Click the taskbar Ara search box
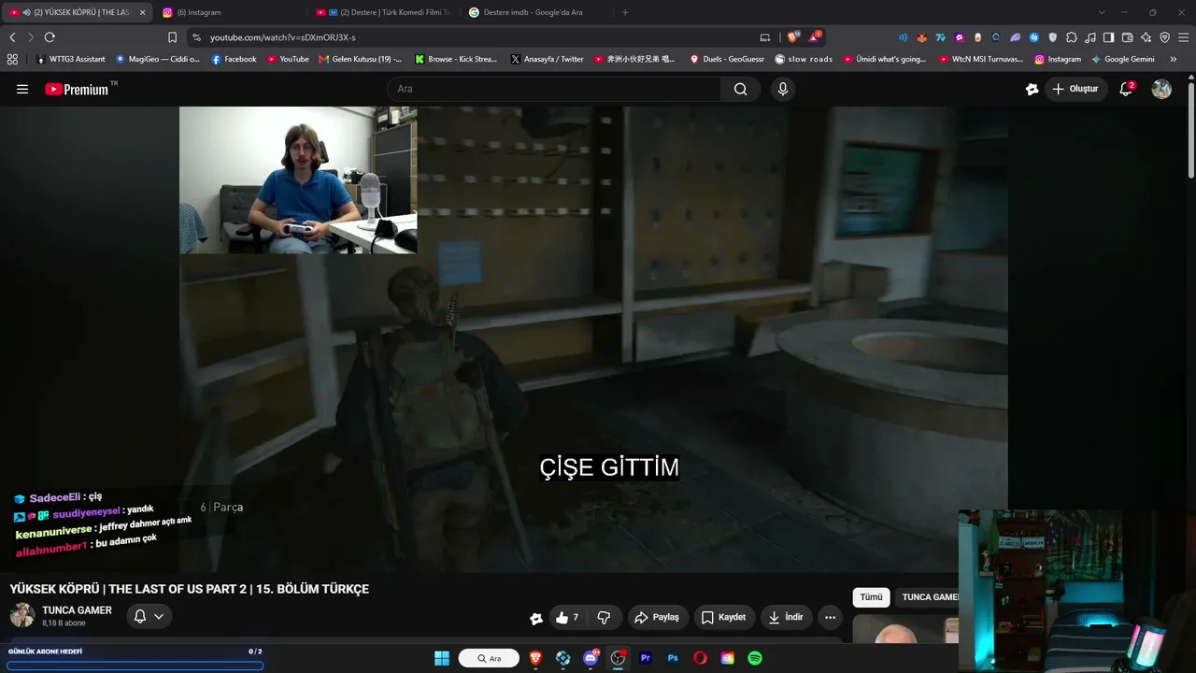1196x673 pixels. 489,658
